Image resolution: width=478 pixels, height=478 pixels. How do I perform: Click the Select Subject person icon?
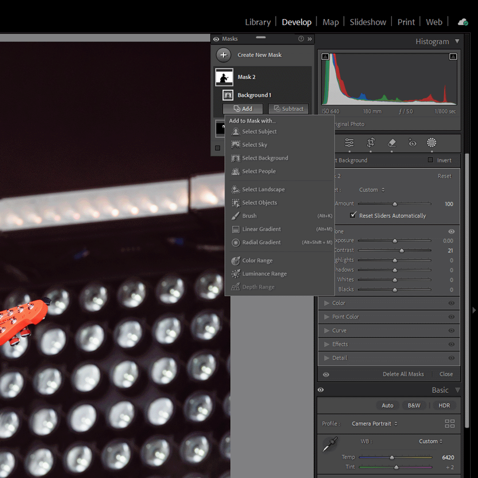236,132
